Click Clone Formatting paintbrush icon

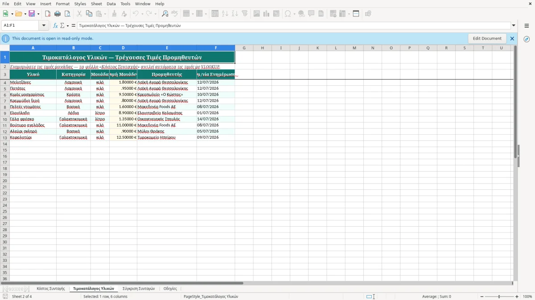(x=114, y=14)
